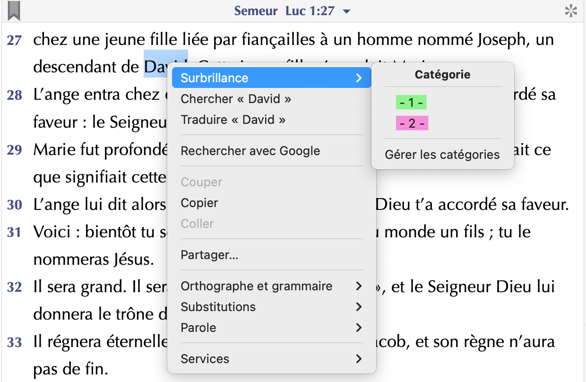Click verse number 28
586x382 pixels.
pyautogui.click(x=15, y=95)
